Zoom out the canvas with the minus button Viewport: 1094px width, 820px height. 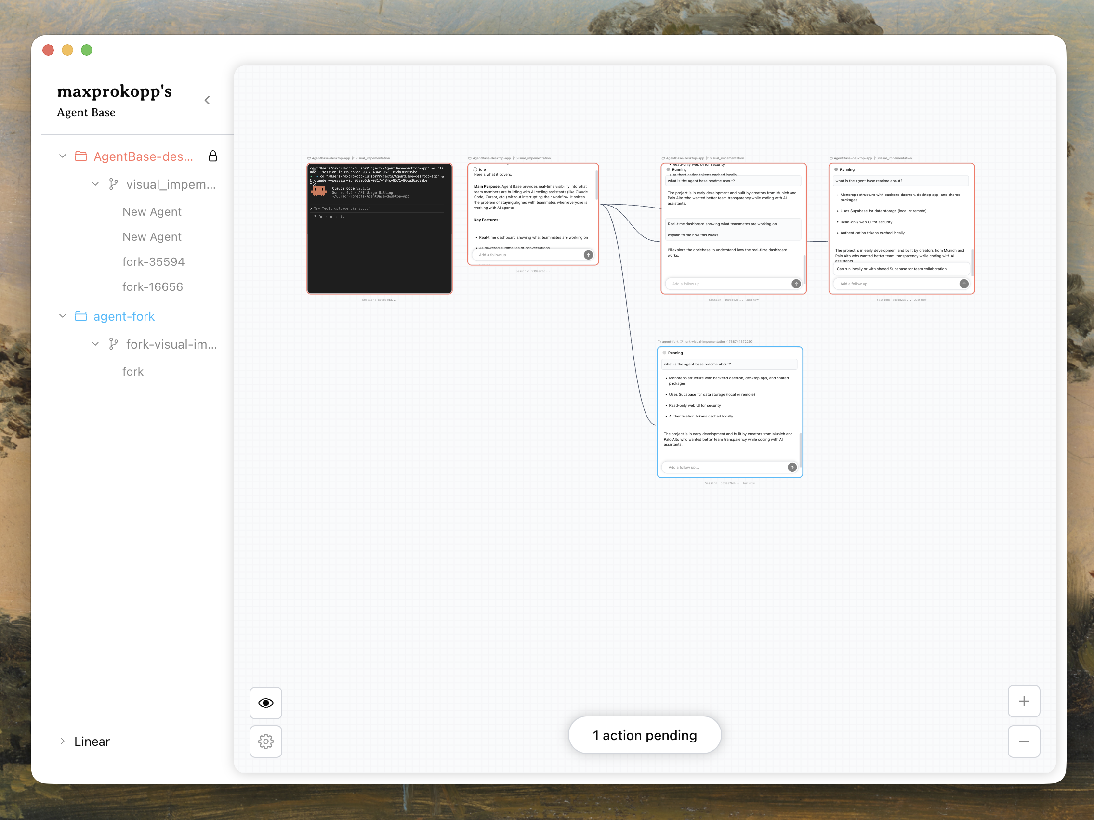click(1024, 741)
